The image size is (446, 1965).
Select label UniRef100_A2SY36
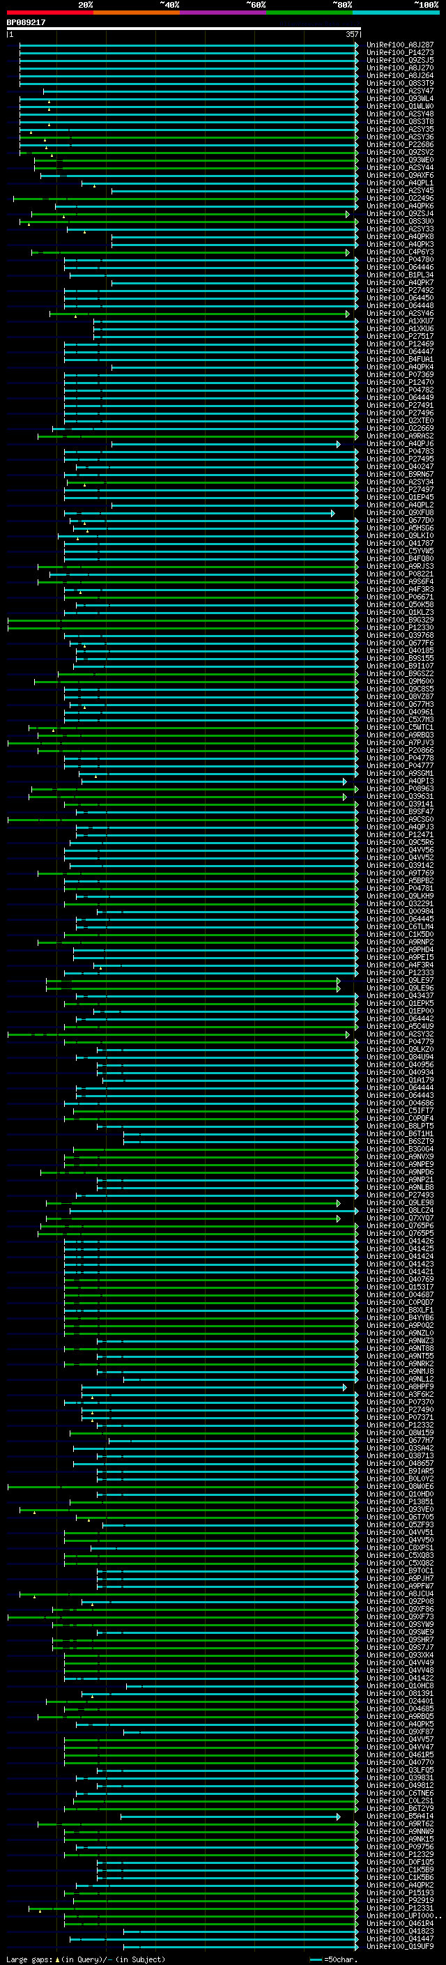(x=400, y=137)
